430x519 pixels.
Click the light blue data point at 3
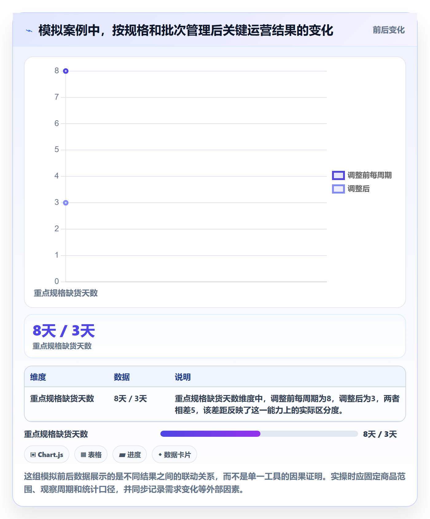coord(66,203)
